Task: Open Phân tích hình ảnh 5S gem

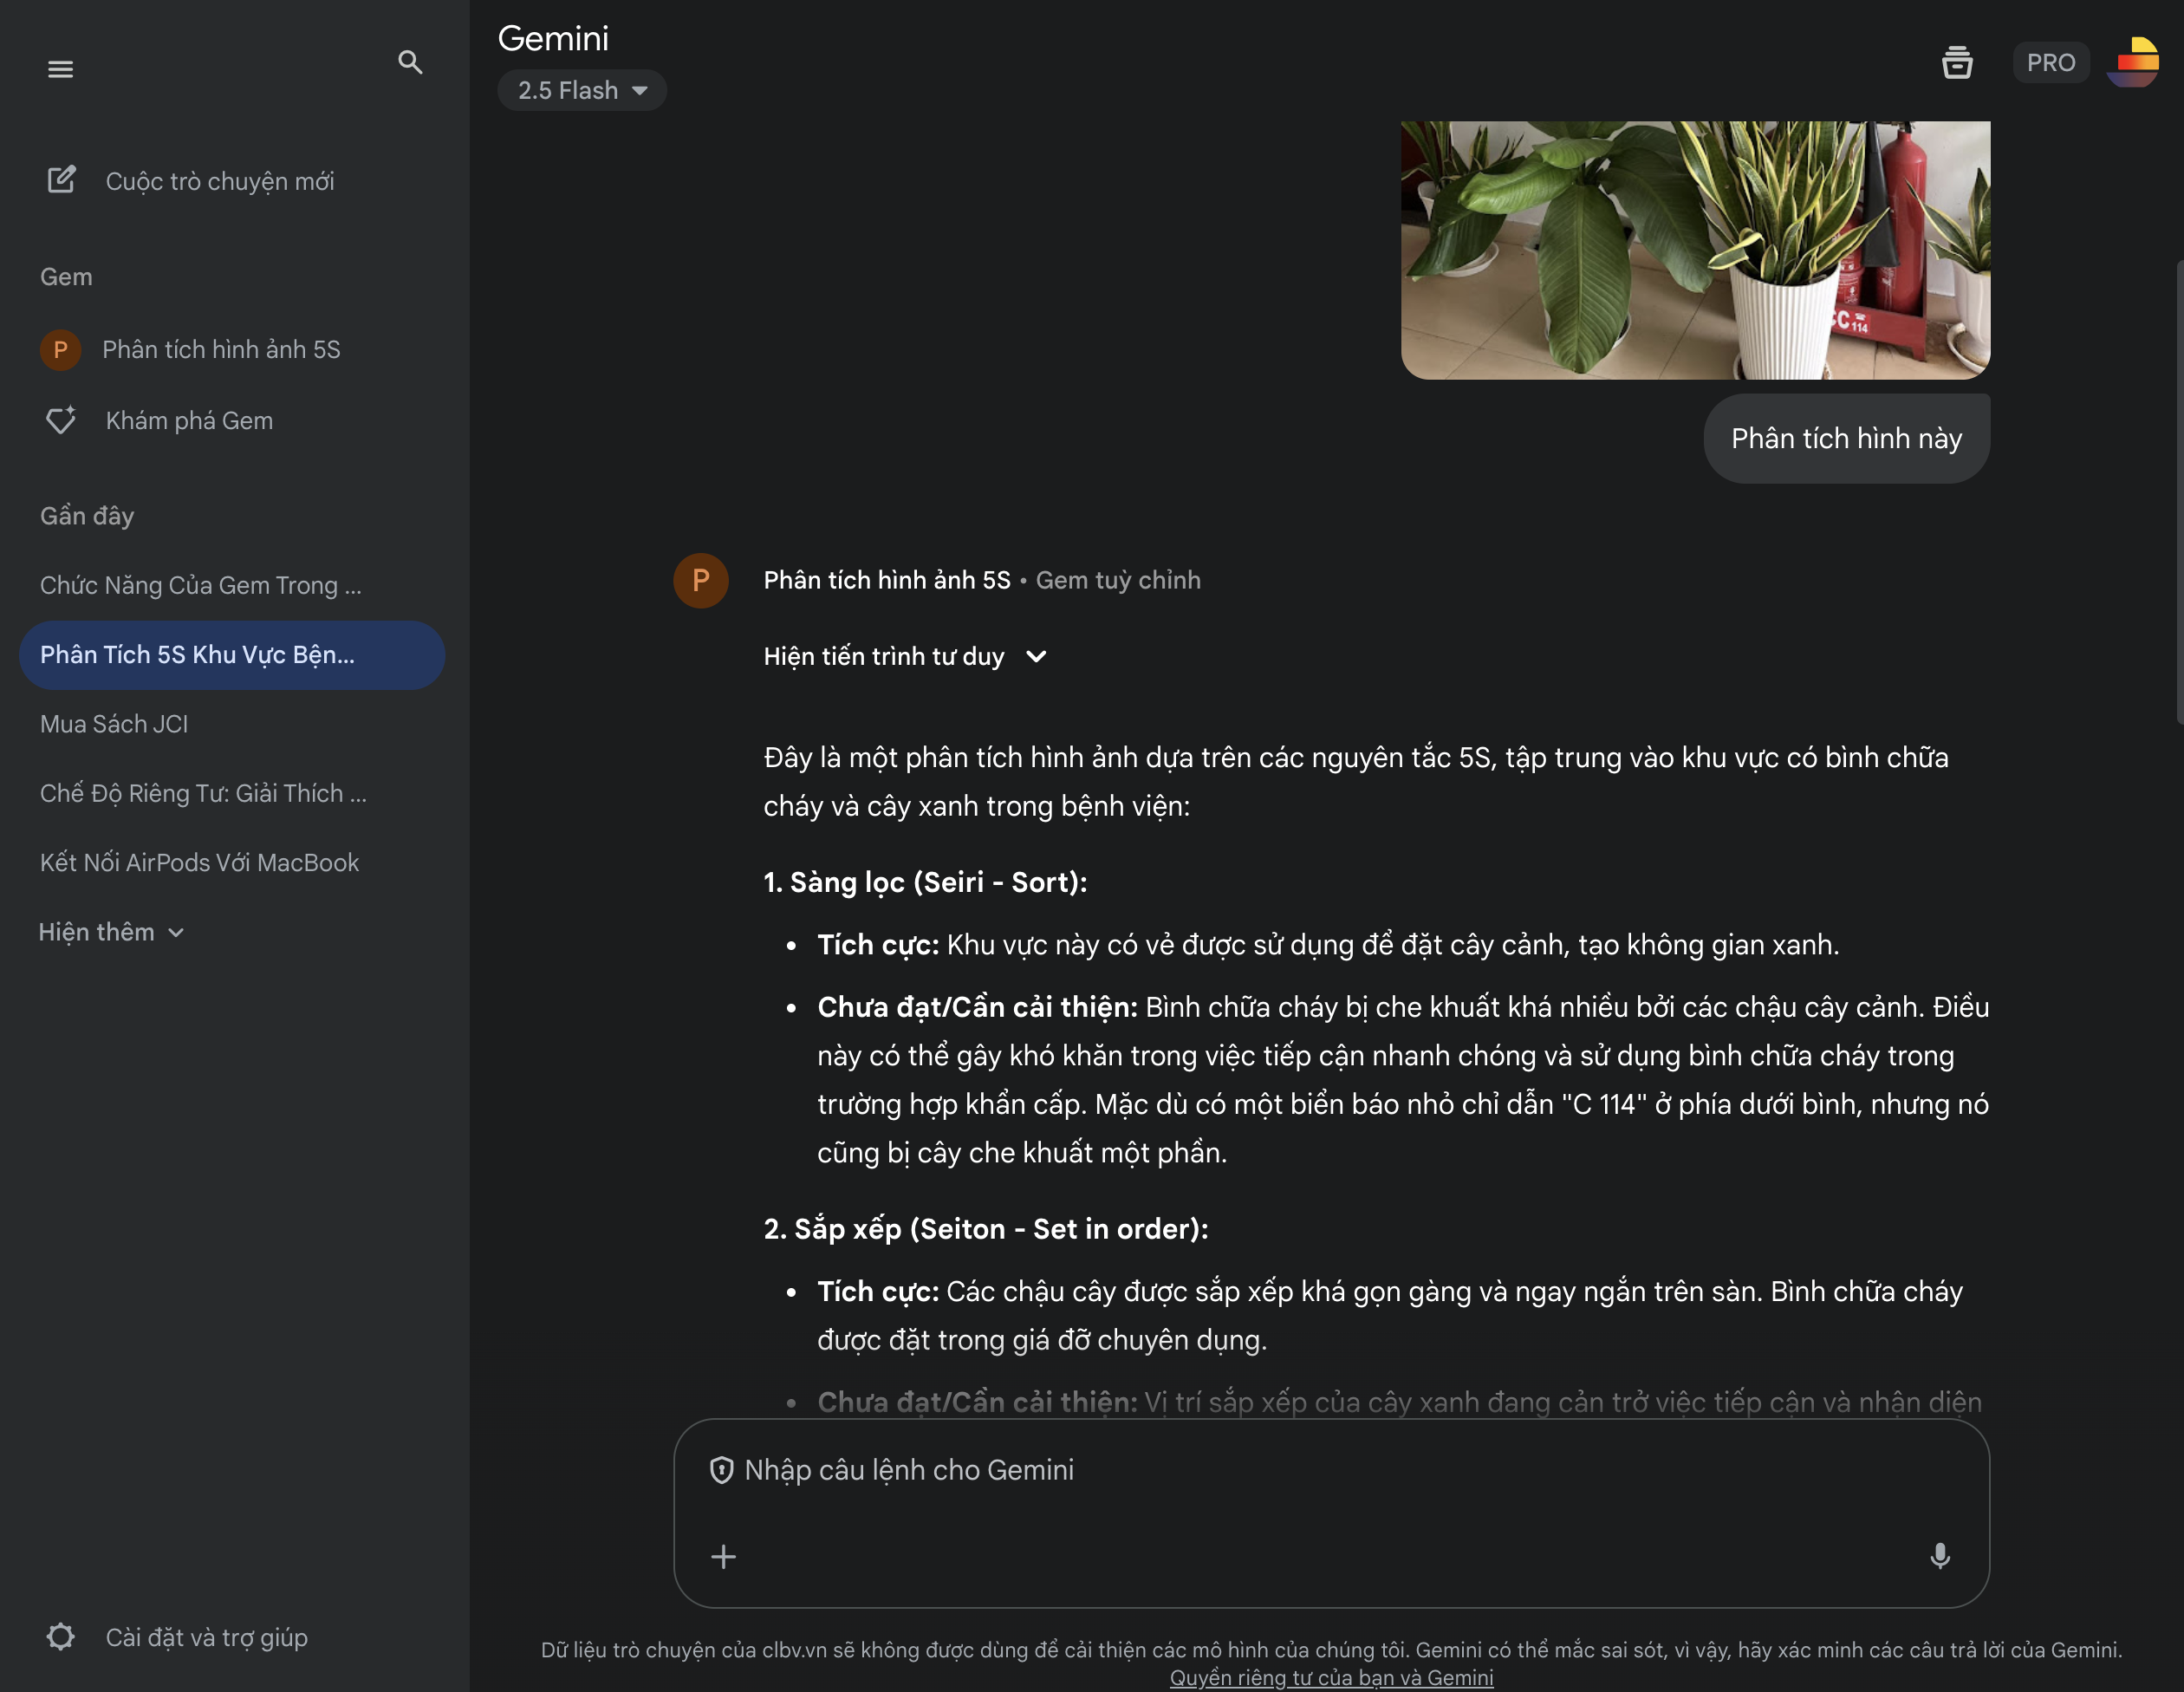Action: coord(221,349)
